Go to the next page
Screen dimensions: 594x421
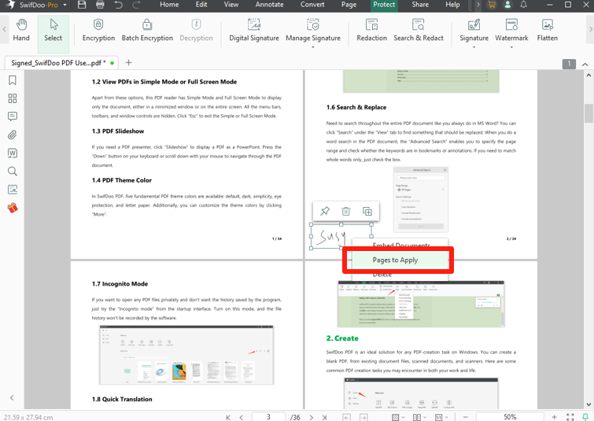(311, 417)
